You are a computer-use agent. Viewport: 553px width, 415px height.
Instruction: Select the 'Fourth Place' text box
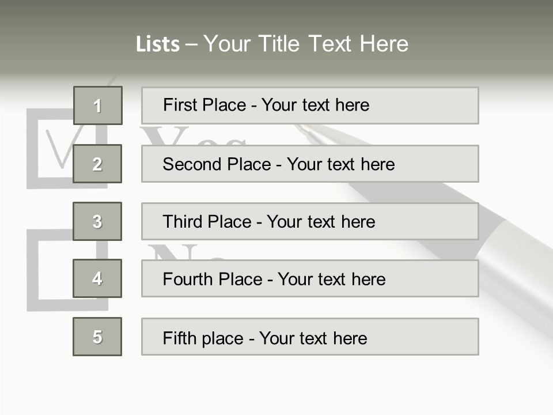[x=310, y=278]
